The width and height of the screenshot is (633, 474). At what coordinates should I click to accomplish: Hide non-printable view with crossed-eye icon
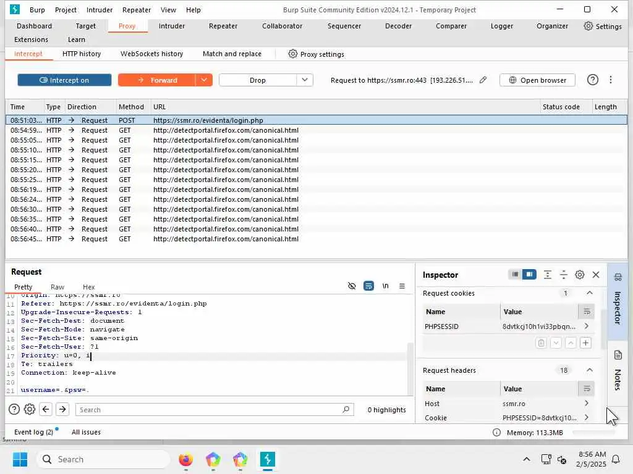352,286
